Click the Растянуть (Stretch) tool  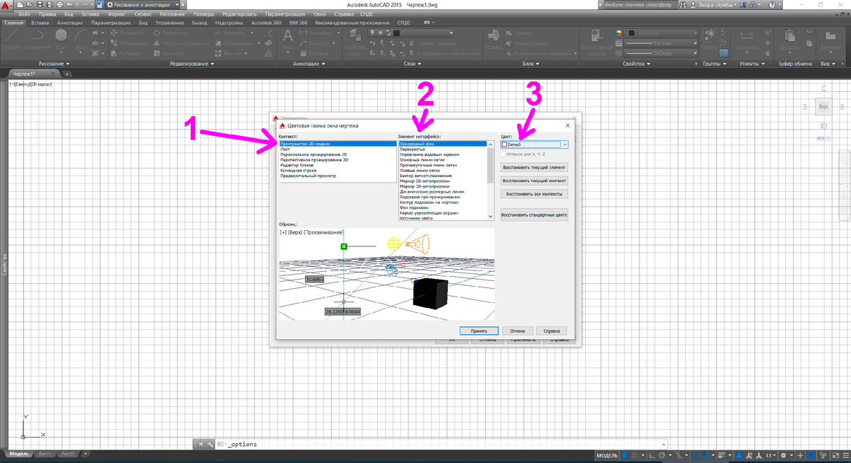(x=126, y=53)
